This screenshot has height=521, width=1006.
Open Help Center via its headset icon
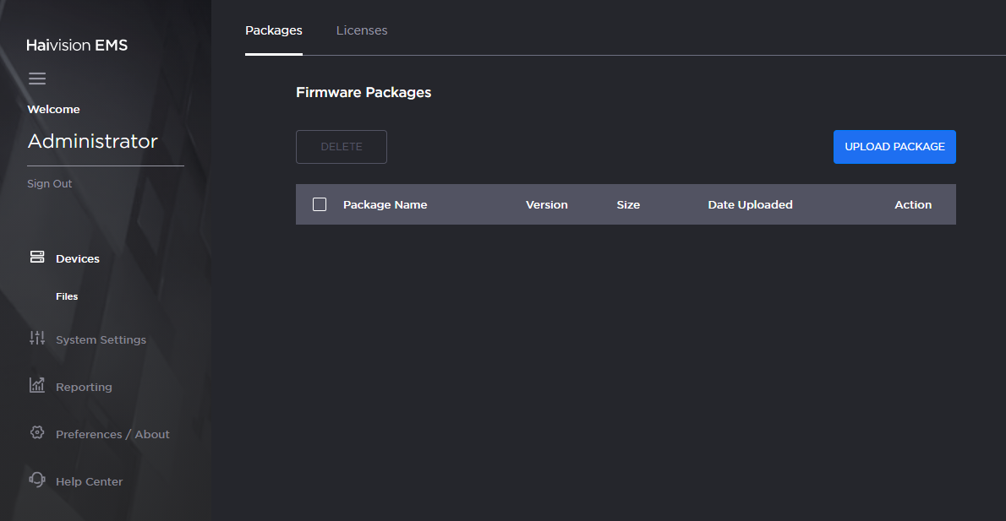[37, 480]
